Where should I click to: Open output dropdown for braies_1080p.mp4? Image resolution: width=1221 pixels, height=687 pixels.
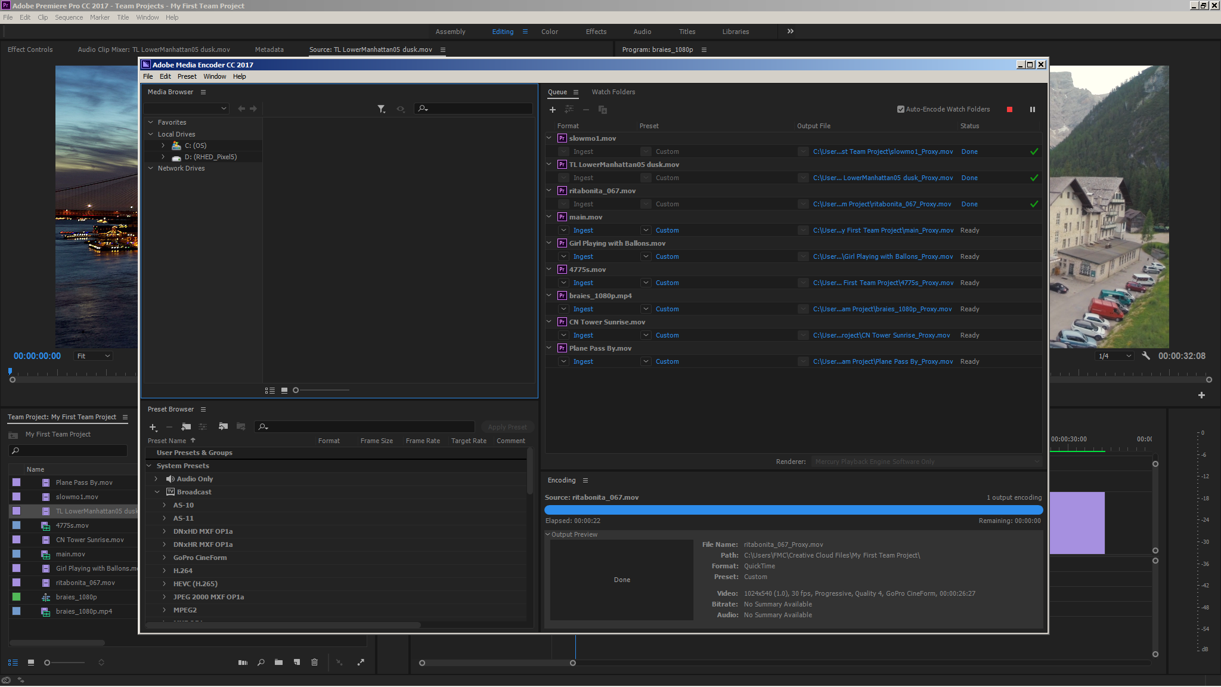[x=803, y=310]
